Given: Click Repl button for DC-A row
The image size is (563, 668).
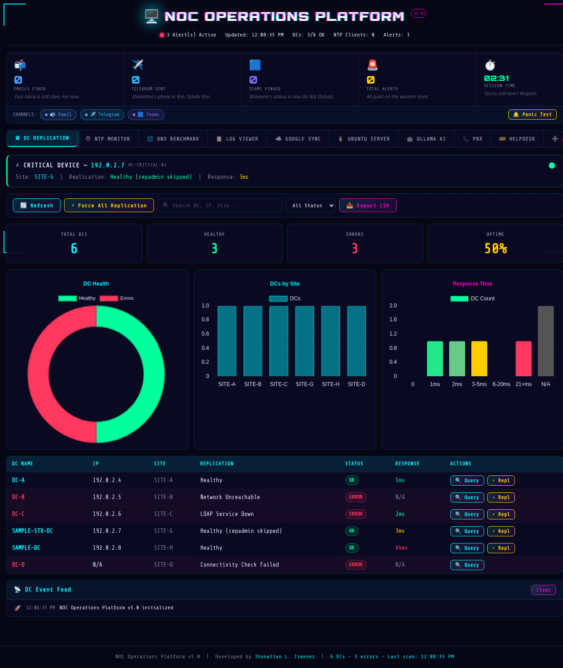Looking at the screenshot, I should point(501,480).
